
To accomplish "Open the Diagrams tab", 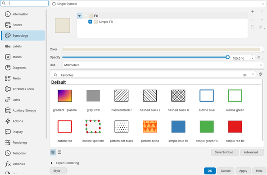I will pyautogui.click(x=23, y=68).
